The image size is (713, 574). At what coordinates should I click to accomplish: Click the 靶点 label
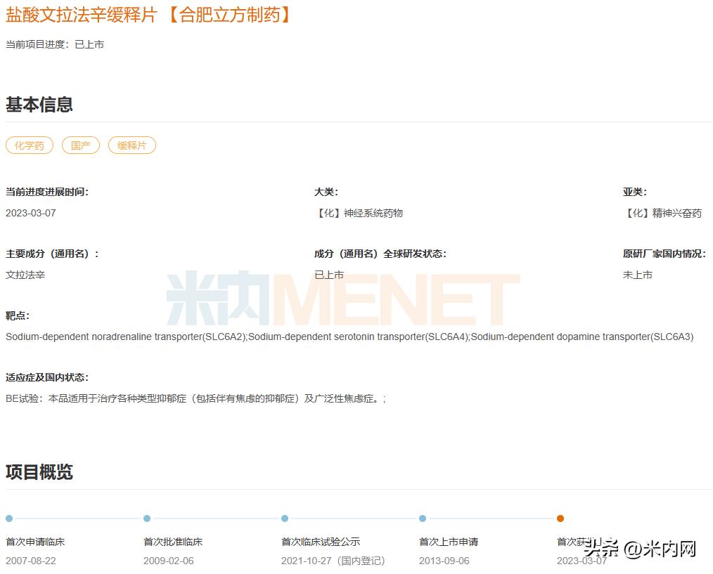(18, 316)
